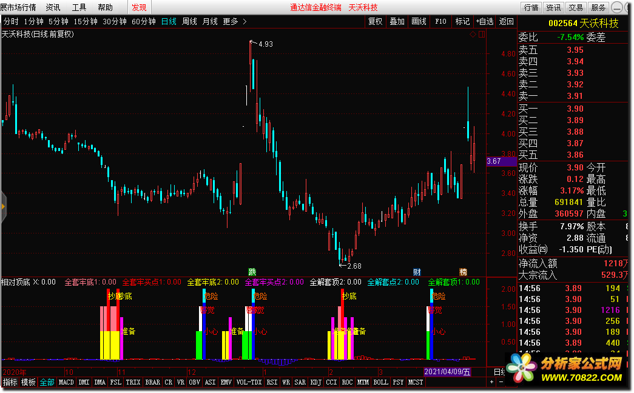Switch to the 分时 intraday view
Viewport: 634px width, 393px height.
[11, 21]
